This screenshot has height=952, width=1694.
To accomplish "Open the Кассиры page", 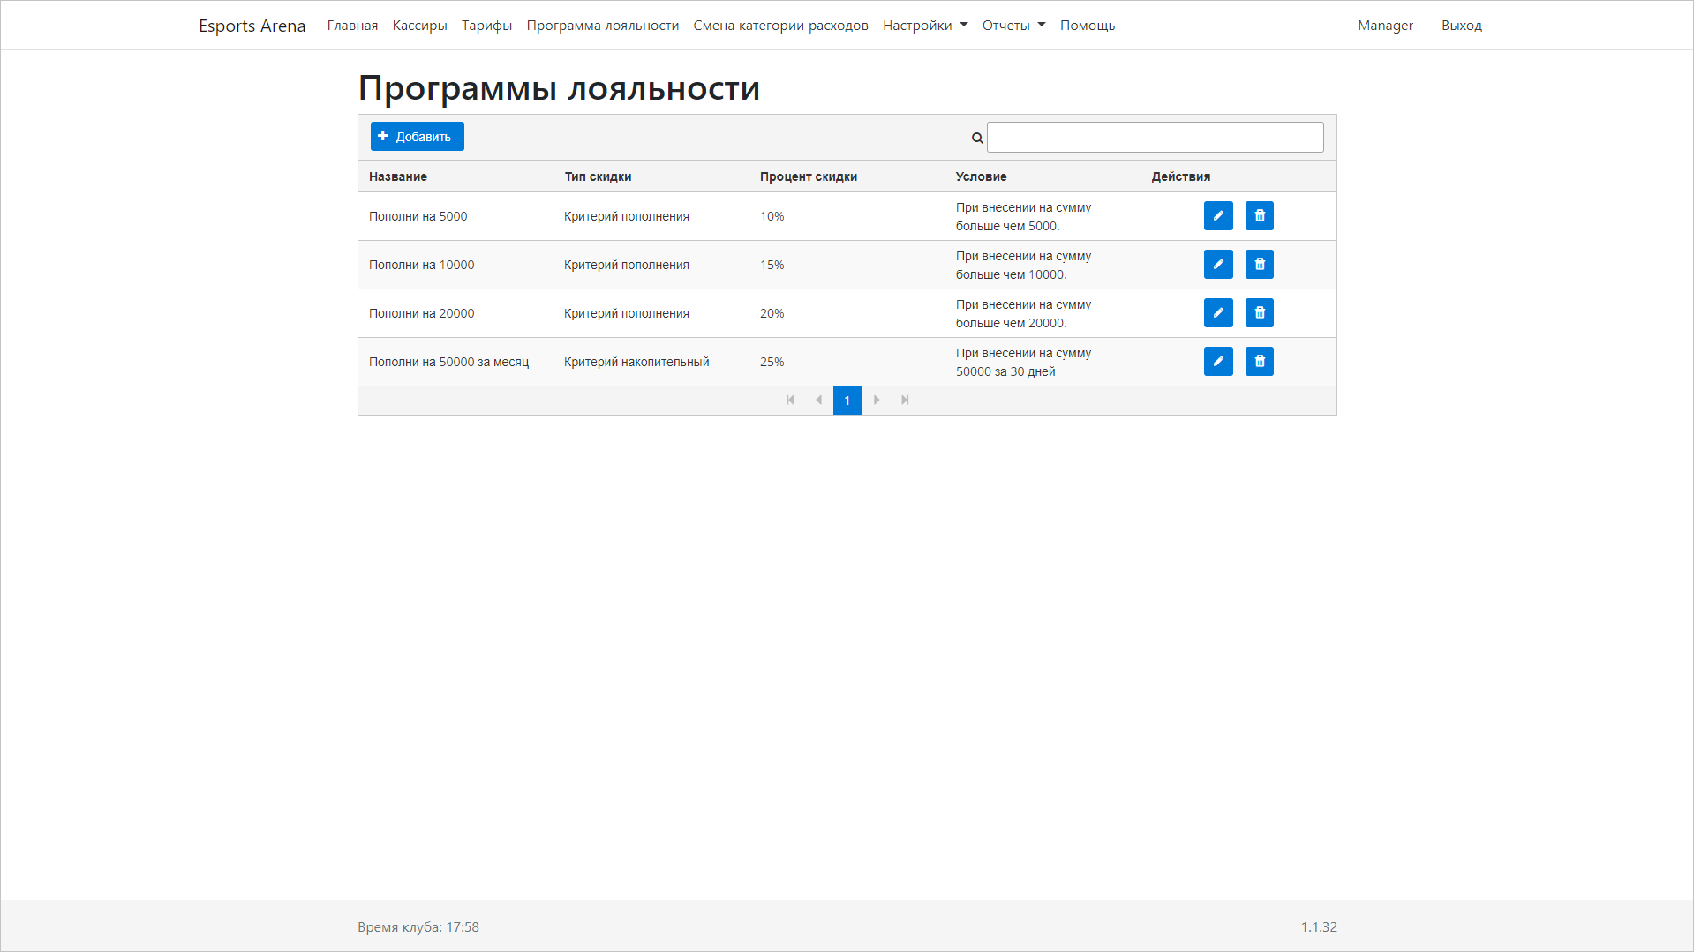I will pos(418,25).
